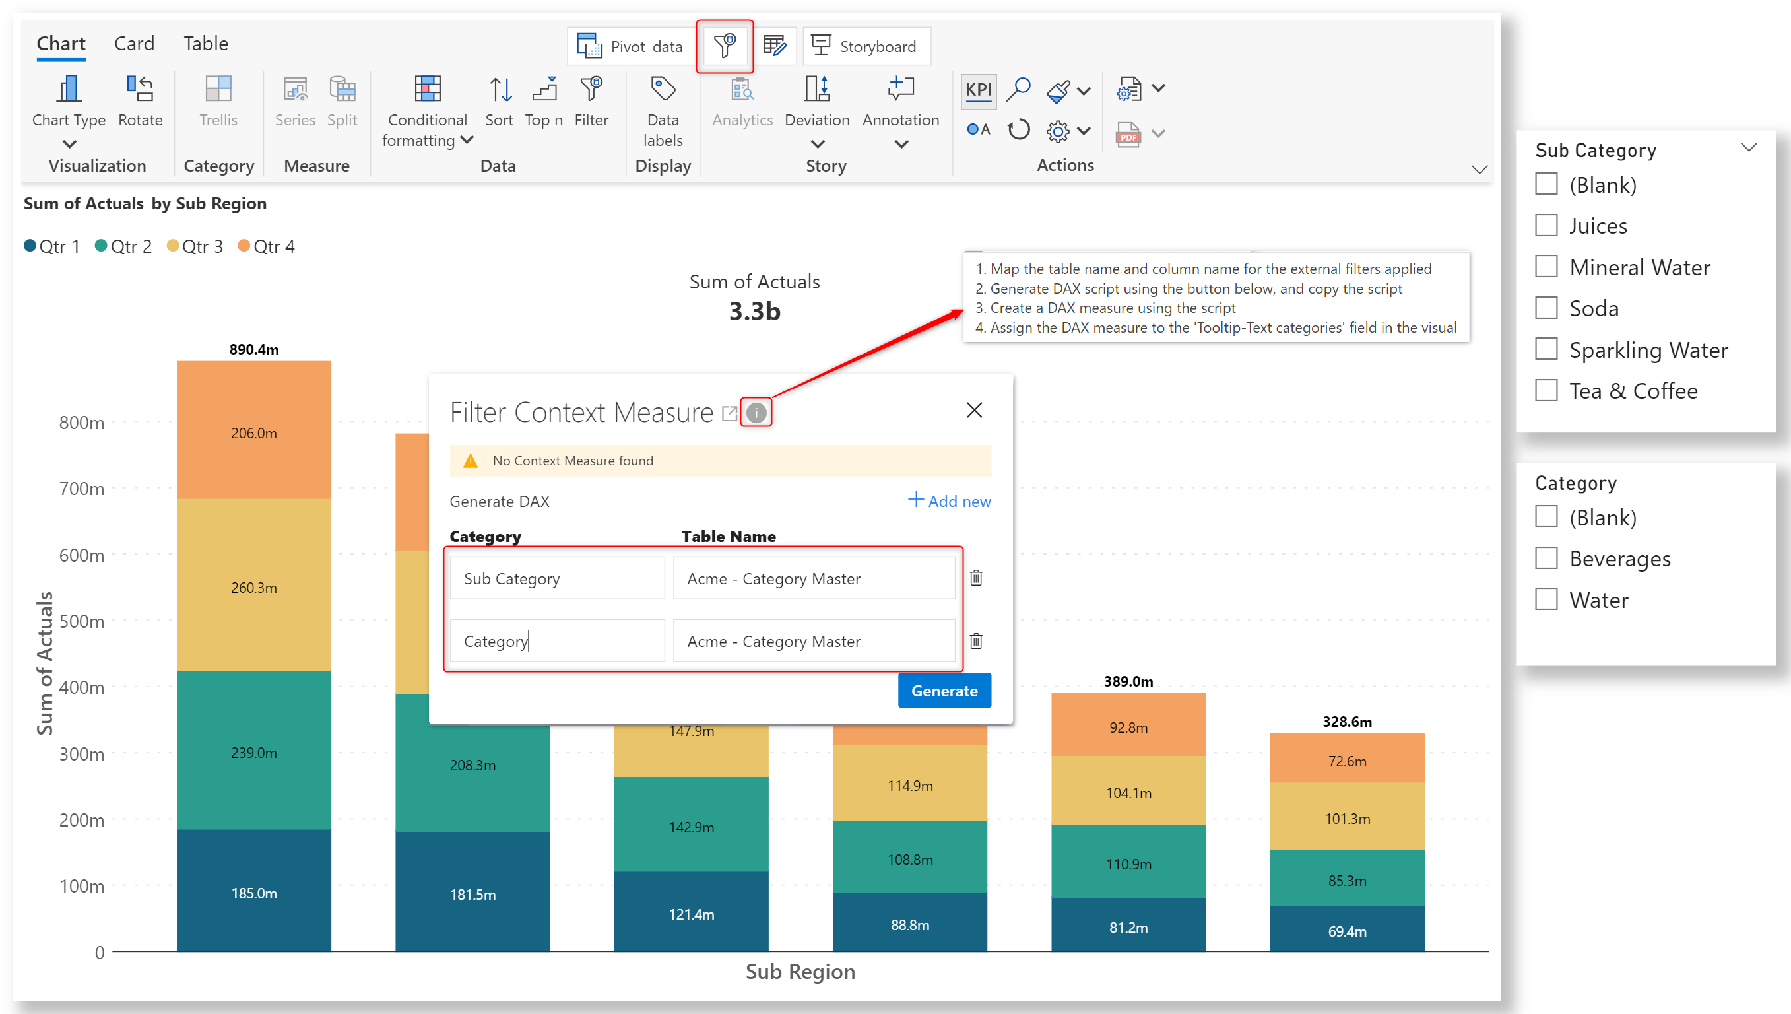
Task: Enable the Beverages category checkbox
Action: (1546, 558)
